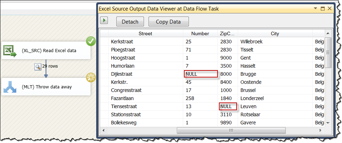
Task: Maximize the Data Viewer window
Action: pos(322,8)
